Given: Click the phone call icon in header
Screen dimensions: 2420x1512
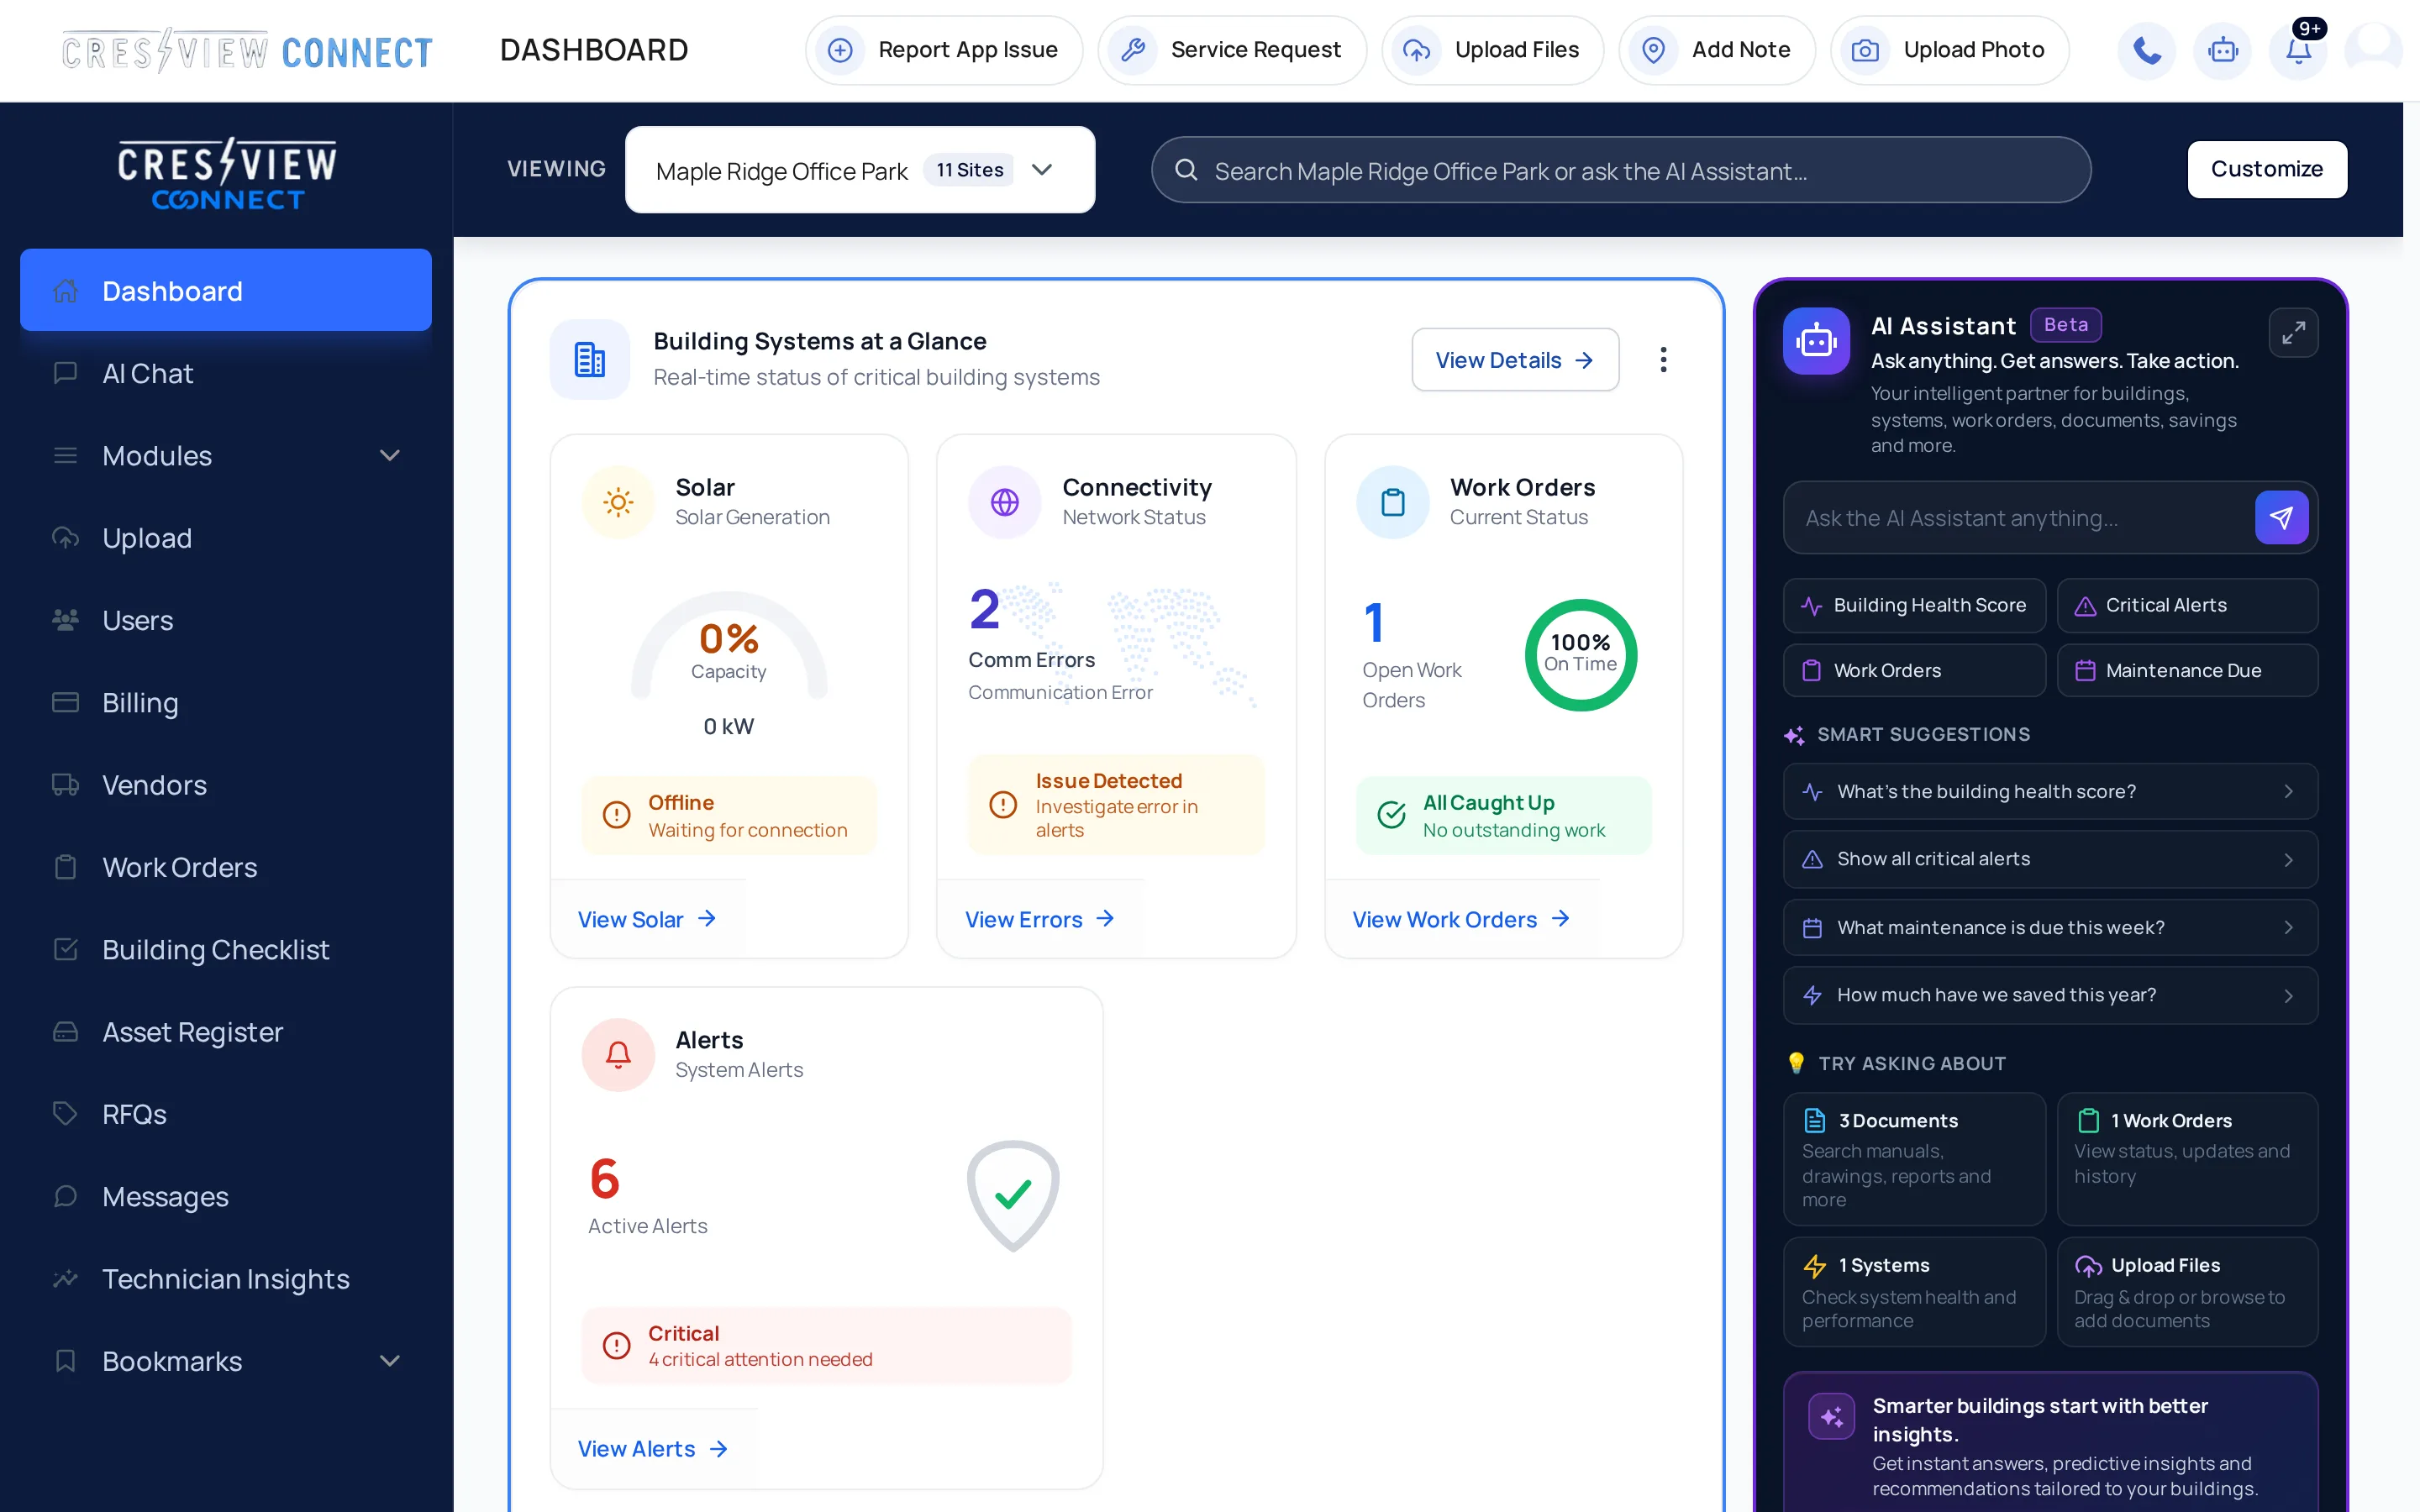Looking at the screenshot, I should (x=2146, y=50).
